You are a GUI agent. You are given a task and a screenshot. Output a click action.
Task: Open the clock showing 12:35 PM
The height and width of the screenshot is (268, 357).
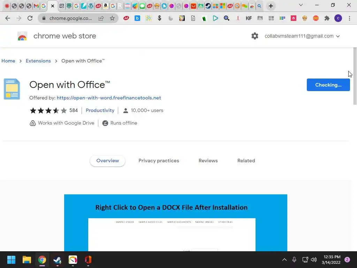[331, 260]
